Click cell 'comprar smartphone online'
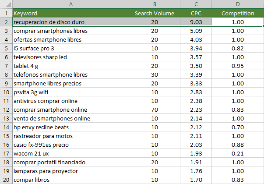 (71, 110)
